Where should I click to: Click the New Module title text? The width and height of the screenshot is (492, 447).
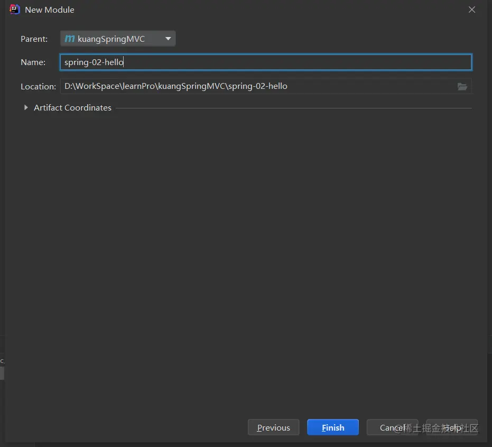click(x=50, y=10)
